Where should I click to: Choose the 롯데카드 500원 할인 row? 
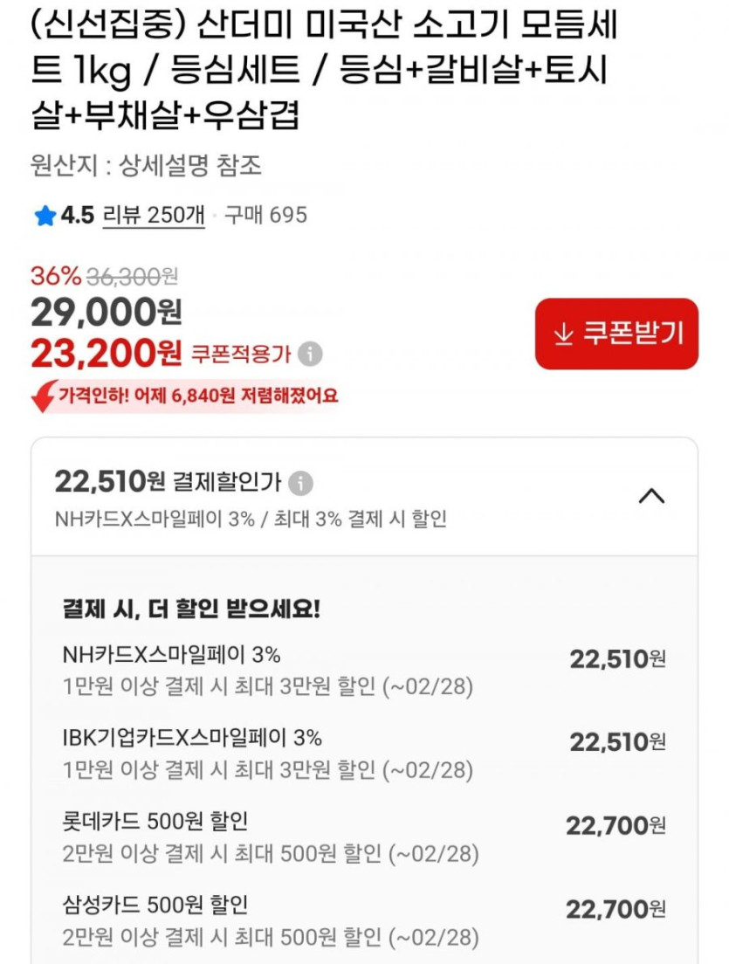[364, 837]
